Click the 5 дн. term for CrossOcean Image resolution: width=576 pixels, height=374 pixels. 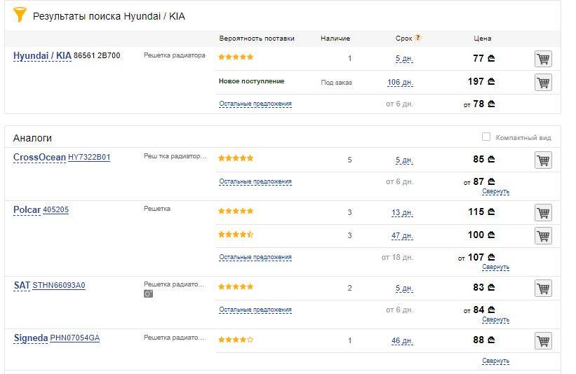tap(404, 160)
